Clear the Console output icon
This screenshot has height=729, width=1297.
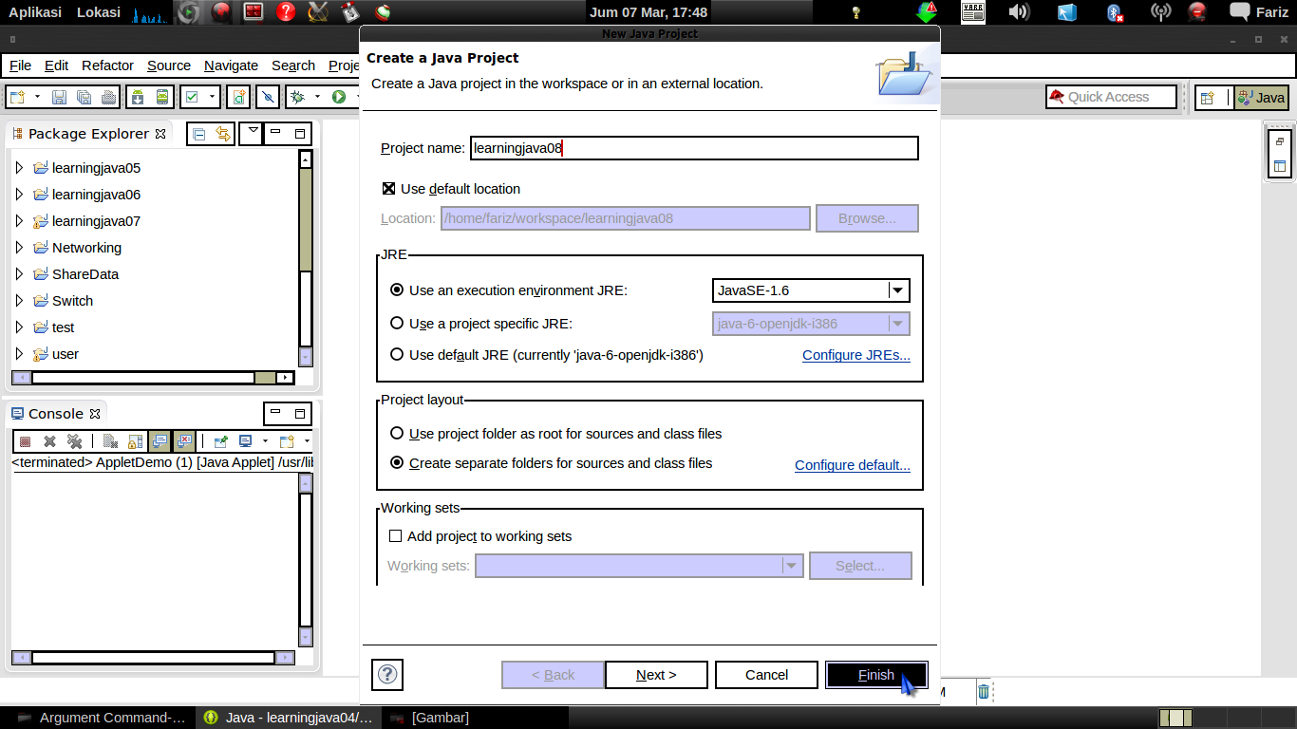click(x=109, y=441)
